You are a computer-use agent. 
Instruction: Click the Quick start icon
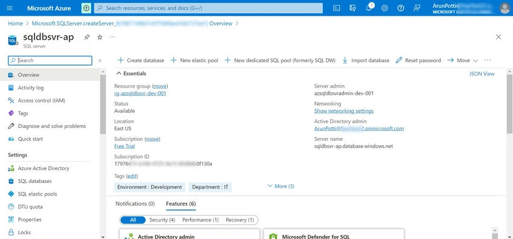[x=11, y=139]
